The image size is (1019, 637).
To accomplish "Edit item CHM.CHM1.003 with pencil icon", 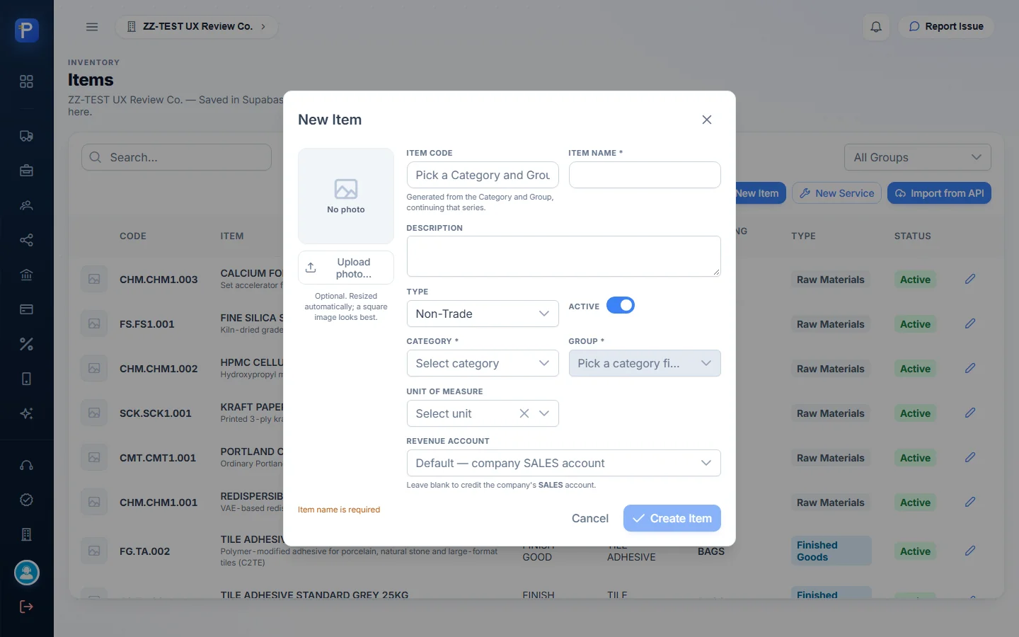I will tap(970, 279).
